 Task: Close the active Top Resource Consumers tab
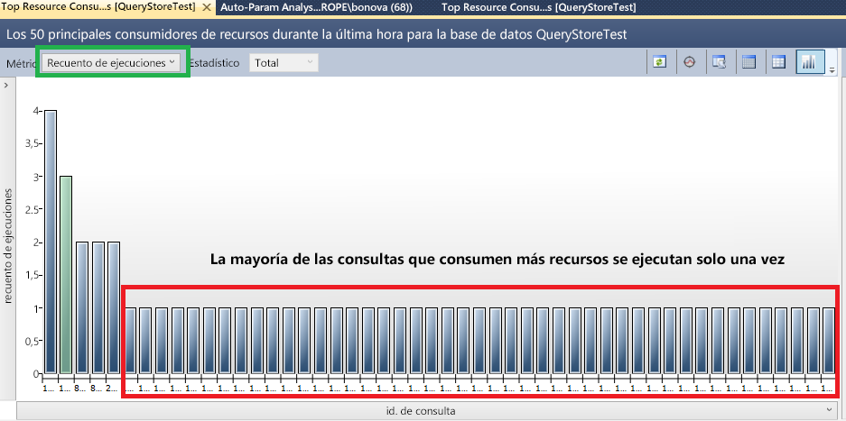coord(206,8)
